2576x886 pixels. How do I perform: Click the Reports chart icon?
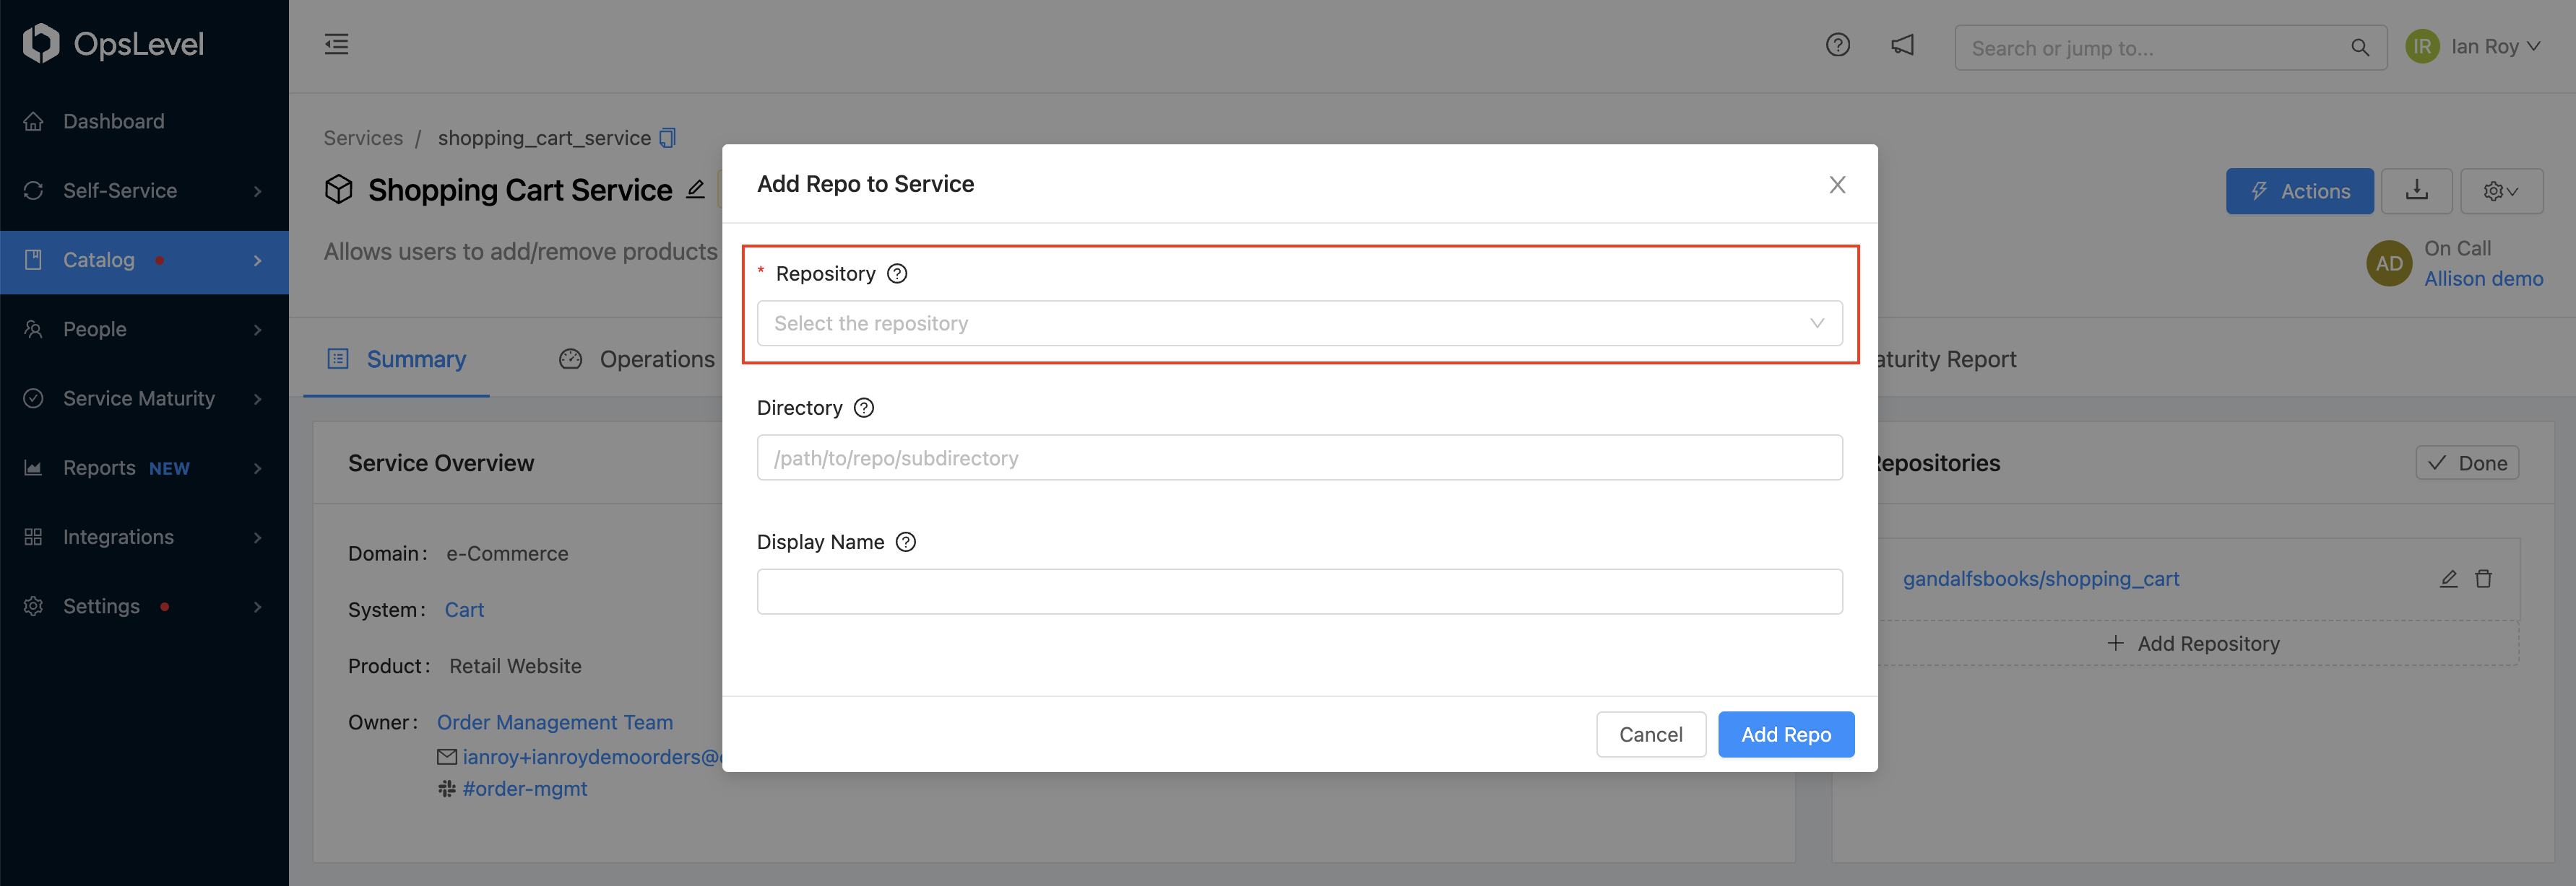(33, 468)
